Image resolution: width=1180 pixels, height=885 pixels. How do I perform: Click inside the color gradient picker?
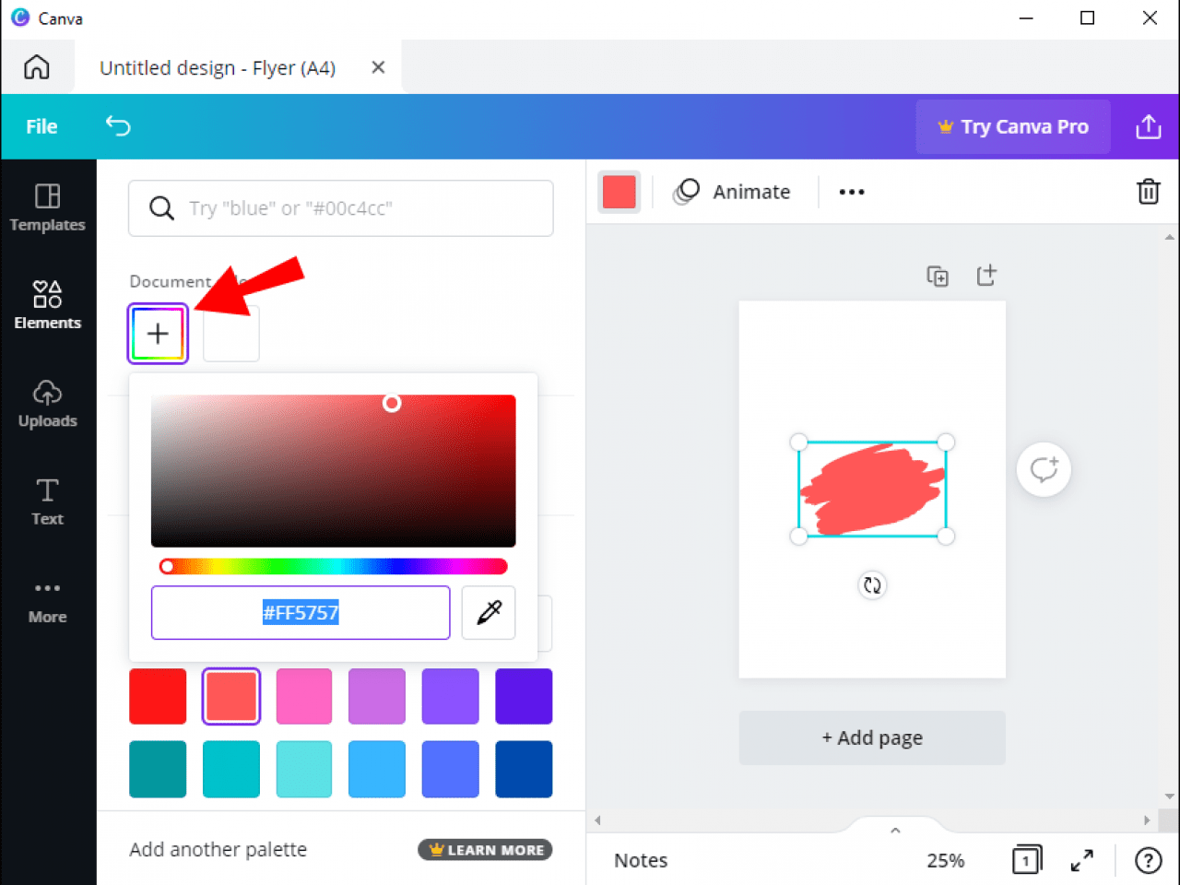[x=333, y=471]
